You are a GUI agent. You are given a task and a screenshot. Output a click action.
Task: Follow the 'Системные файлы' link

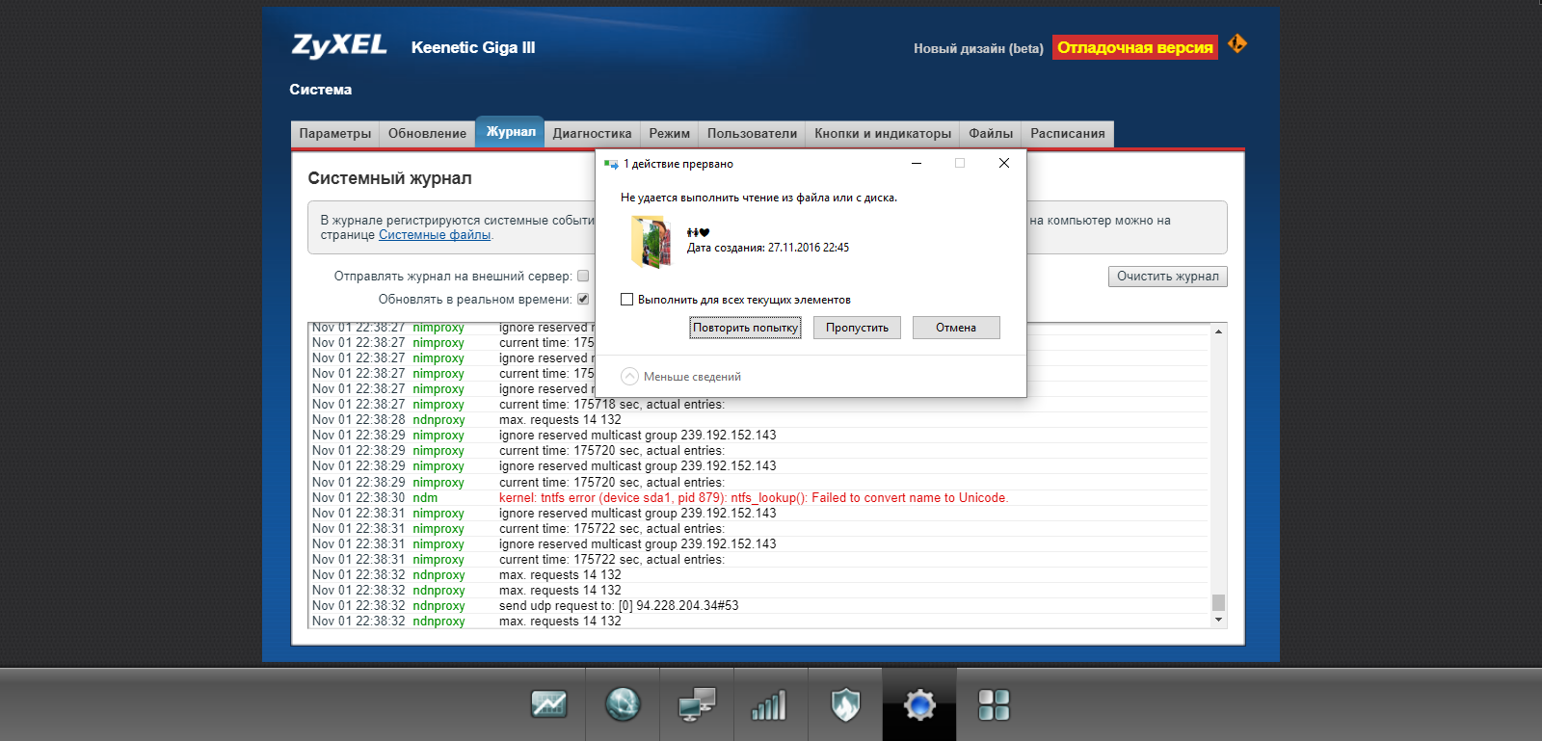pos(435,235)
